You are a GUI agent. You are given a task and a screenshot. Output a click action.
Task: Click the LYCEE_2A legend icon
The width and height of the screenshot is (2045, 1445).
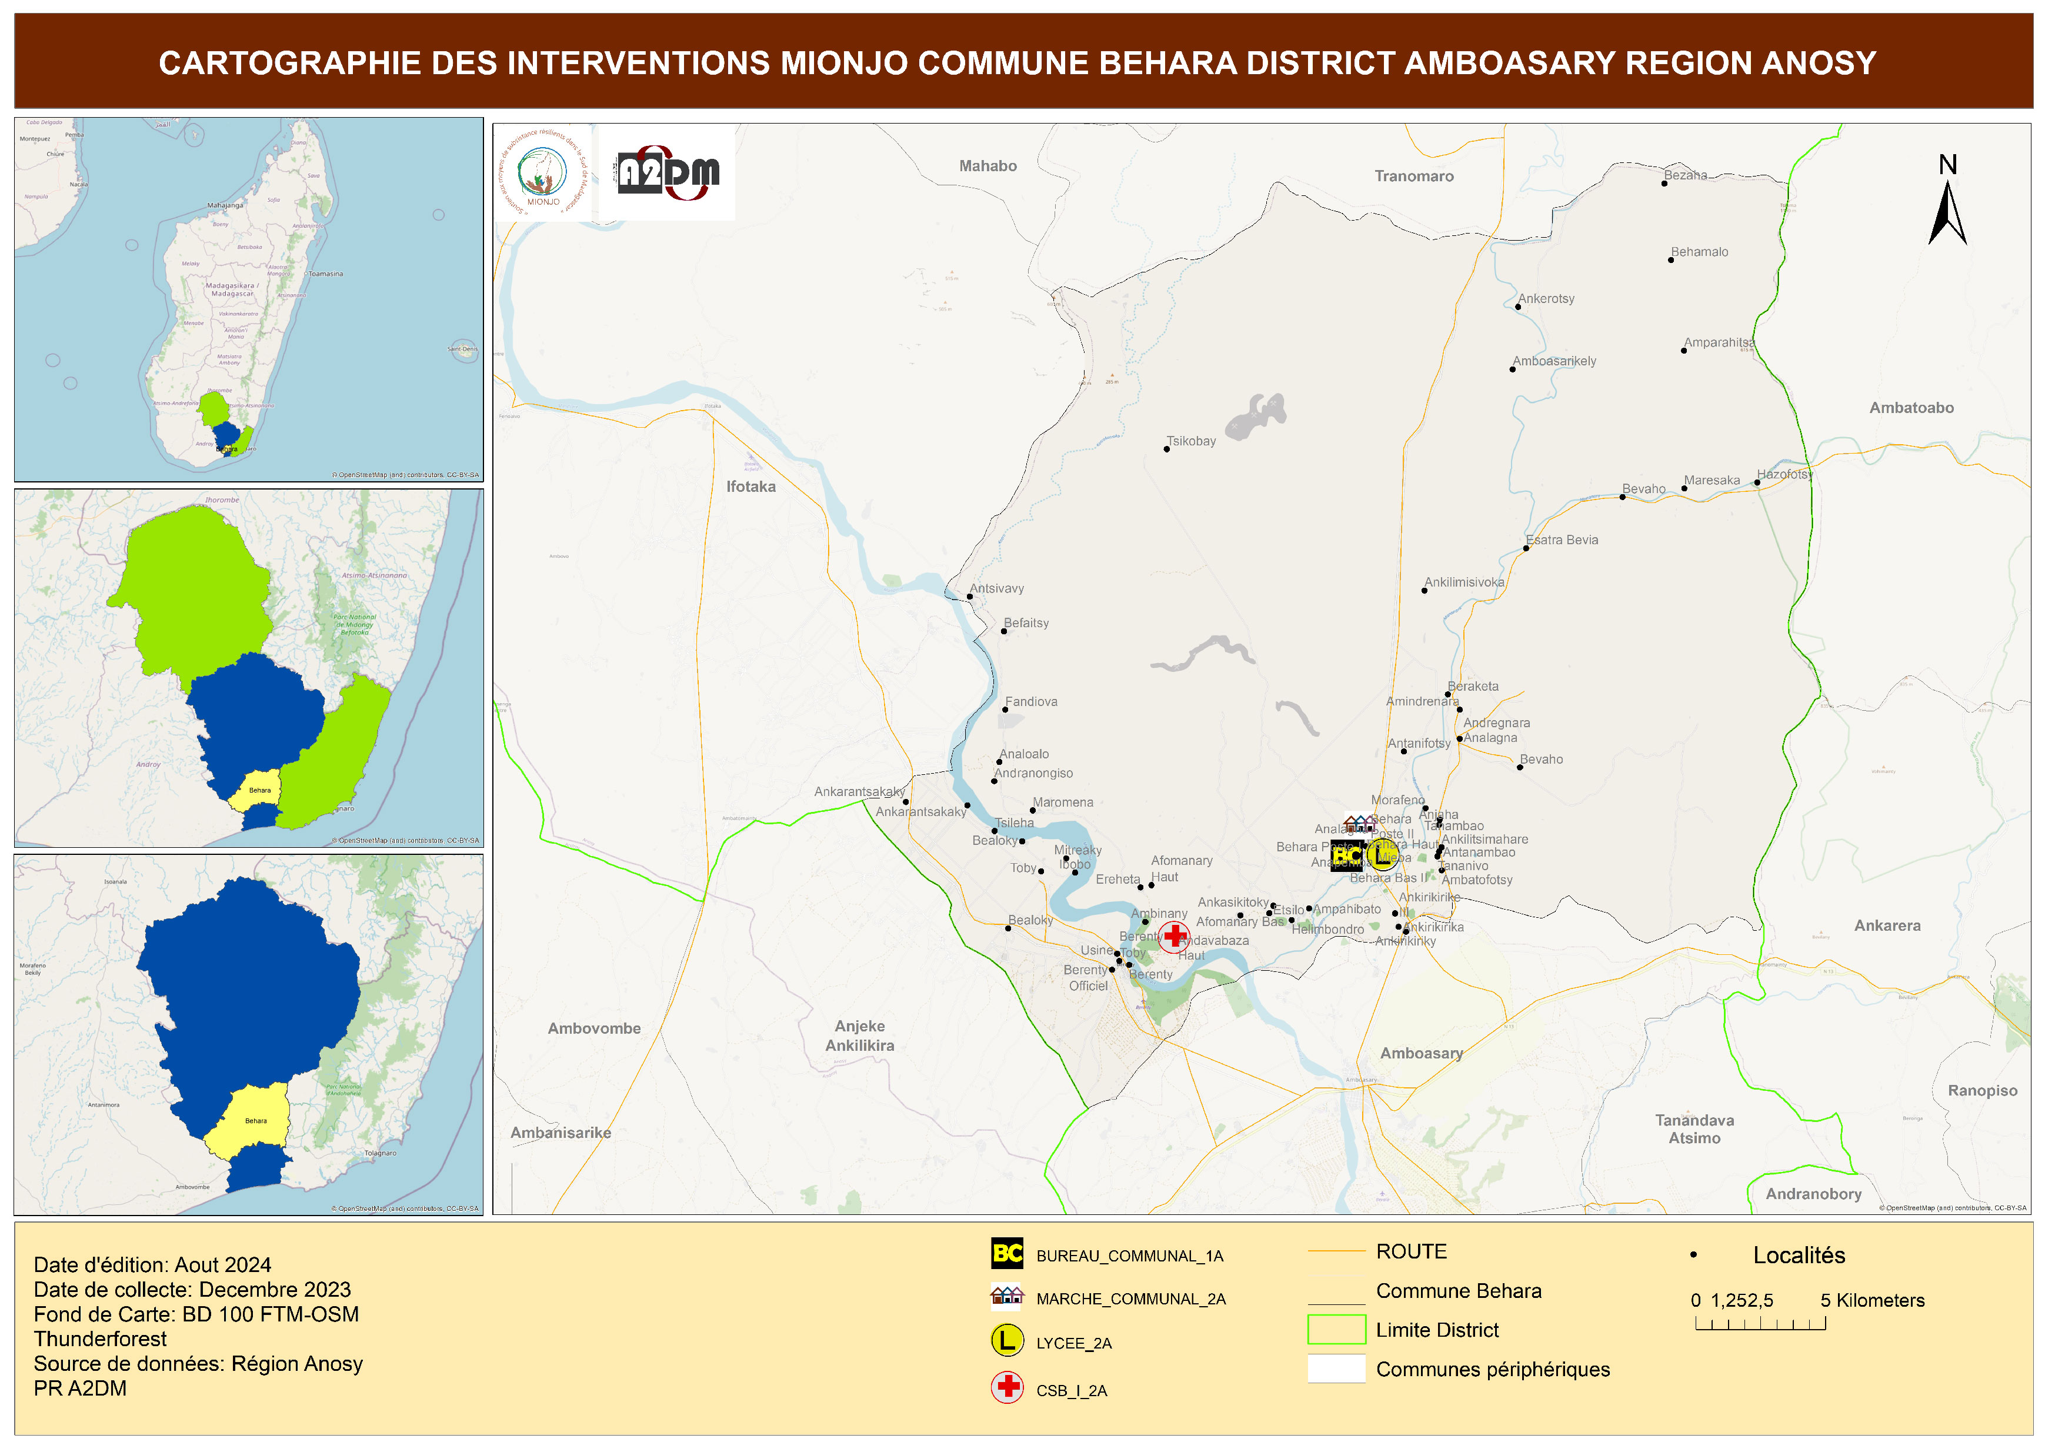(1008, 1341)
